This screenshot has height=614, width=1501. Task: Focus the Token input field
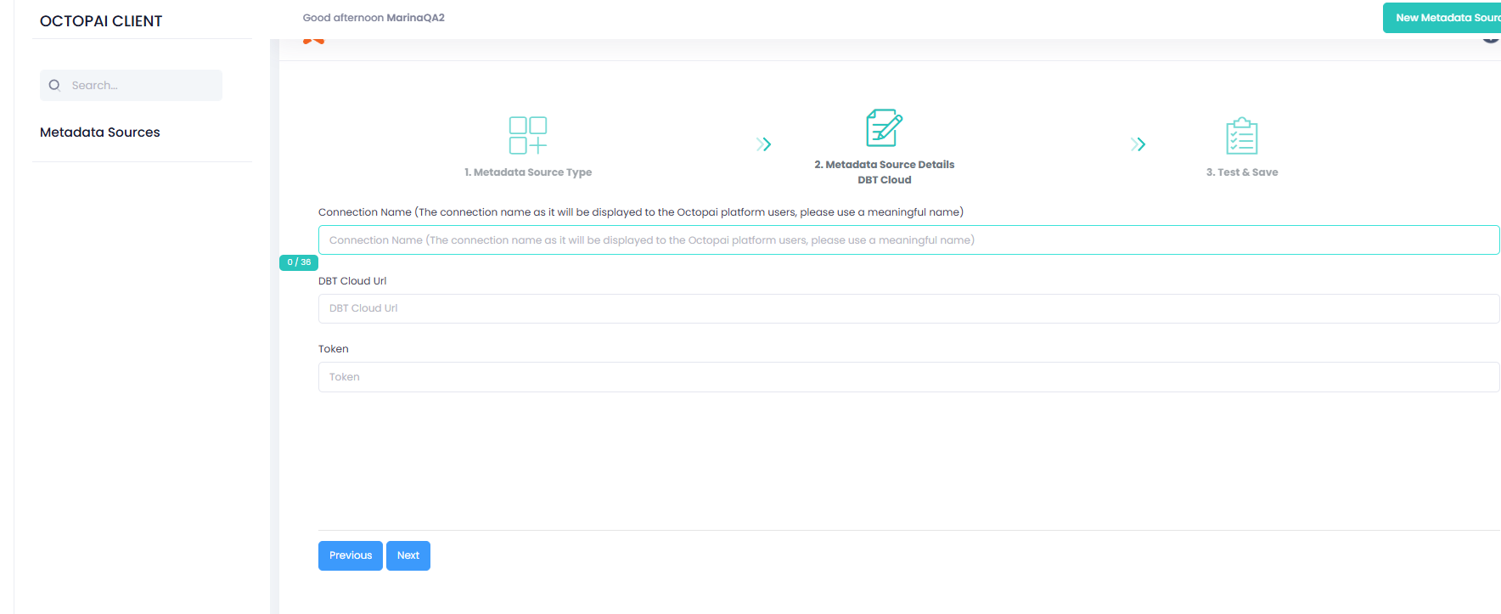pyautogui.click(x=908, y=377)
